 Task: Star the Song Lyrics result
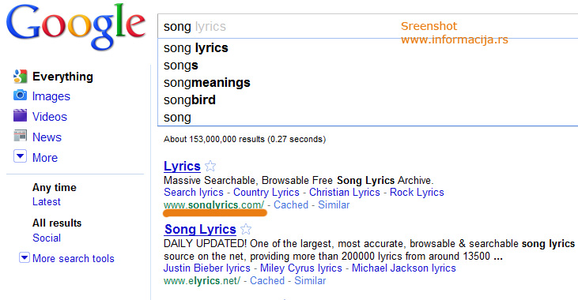click(246, 229)
